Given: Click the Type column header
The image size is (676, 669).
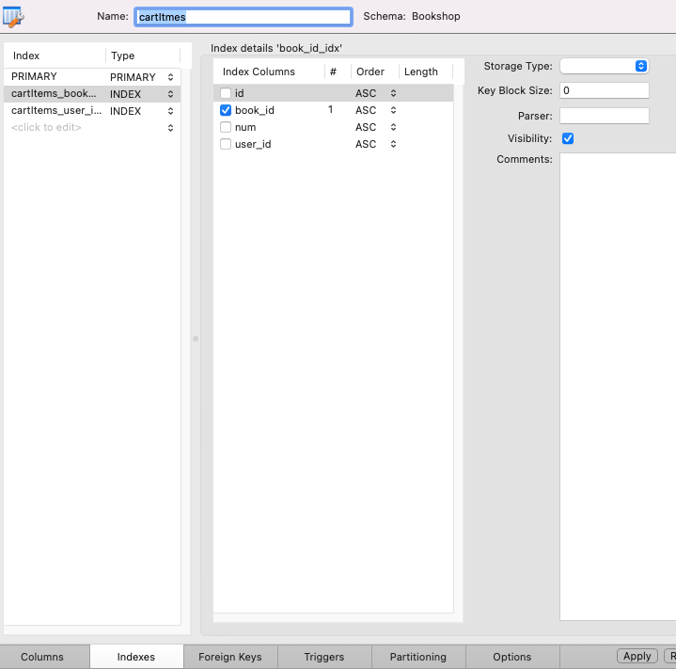Looking at the screenshot, I should point(143,56).
